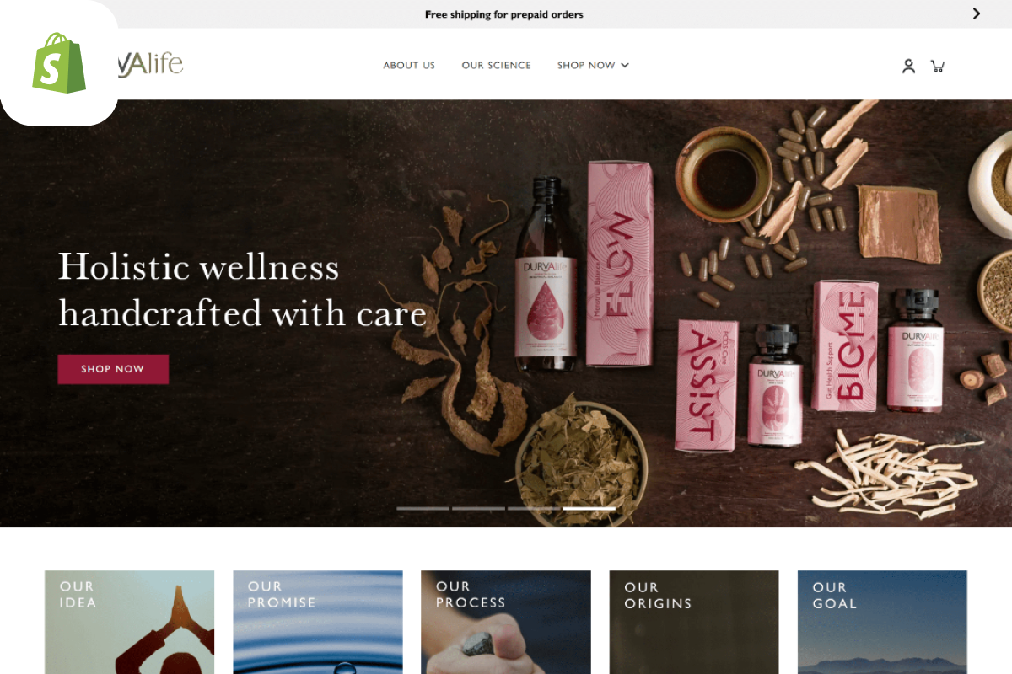
Task: Open the Our Origins card
Action: [694, 622]
